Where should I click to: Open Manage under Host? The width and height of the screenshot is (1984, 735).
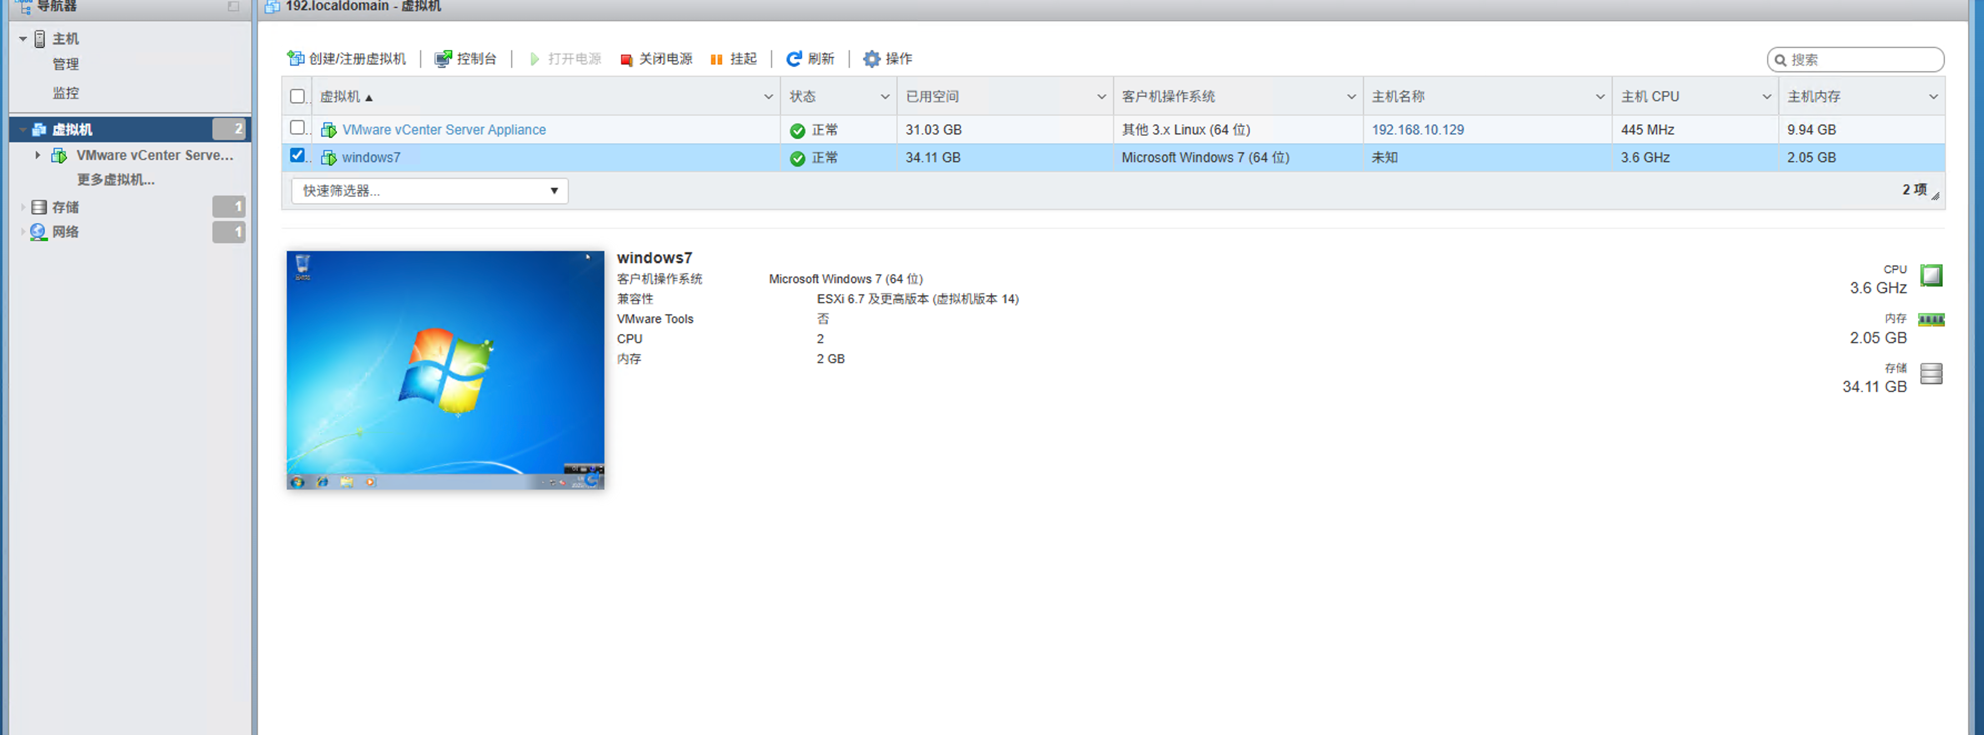(x=66, y=64)
